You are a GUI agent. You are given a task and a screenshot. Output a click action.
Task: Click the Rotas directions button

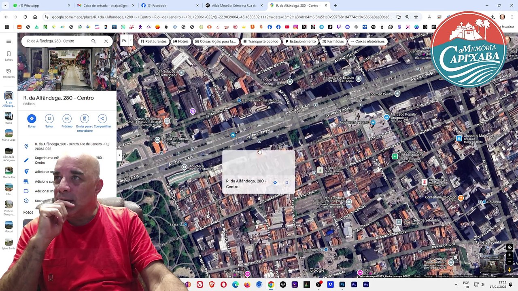click(32, 121)
